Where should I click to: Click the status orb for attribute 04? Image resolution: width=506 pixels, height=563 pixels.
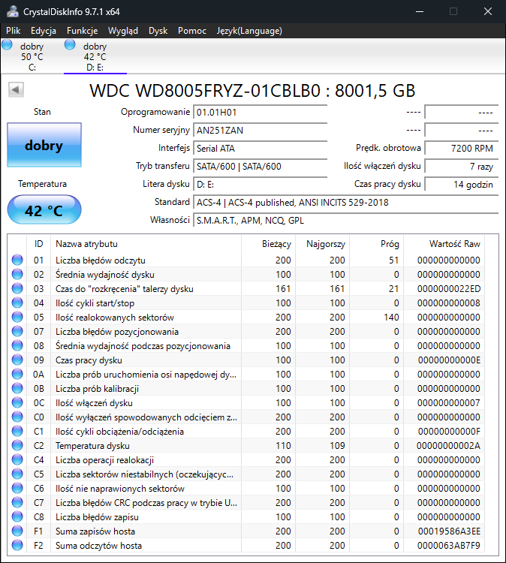coord(17,303)
